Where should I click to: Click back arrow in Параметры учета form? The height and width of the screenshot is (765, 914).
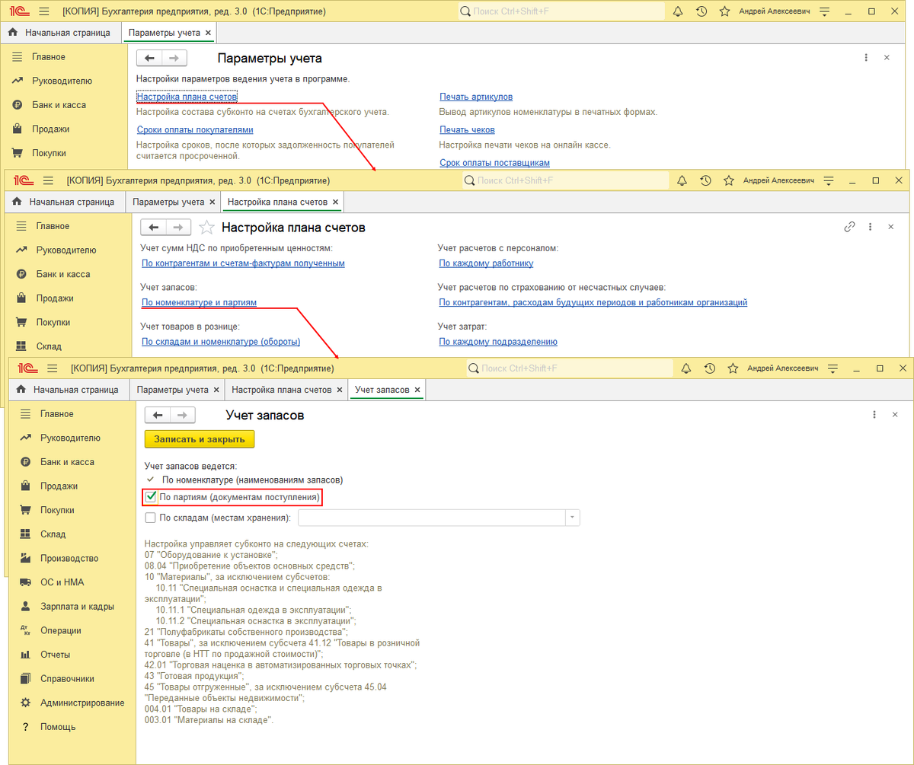[150, 58]
